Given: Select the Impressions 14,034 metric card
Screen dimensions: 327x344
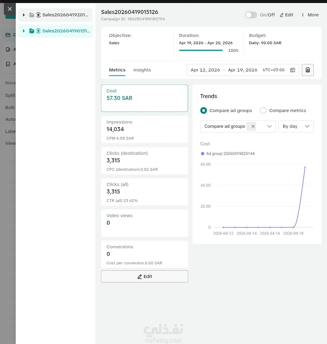Looking at the screenshot, I should tap(144, 129).
